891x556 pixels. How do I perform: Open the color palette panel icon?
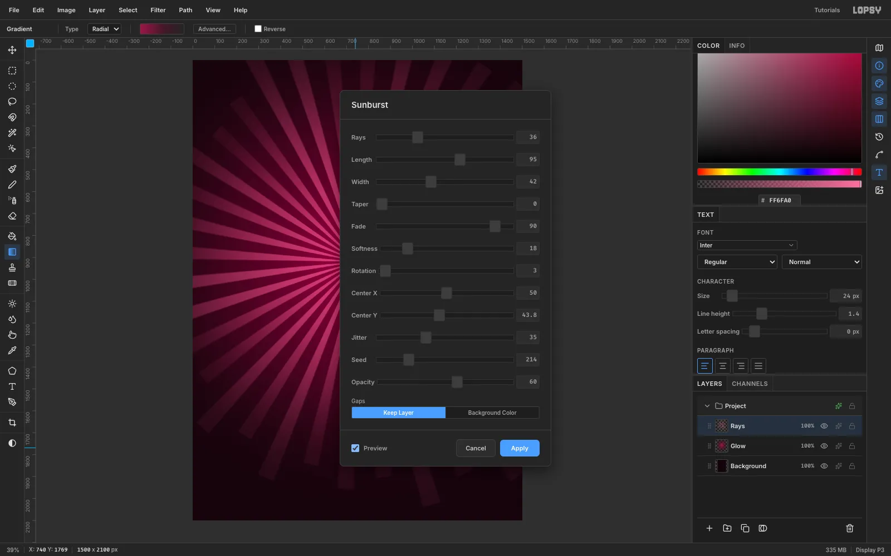pyautogui.click(x=879, y=83)
